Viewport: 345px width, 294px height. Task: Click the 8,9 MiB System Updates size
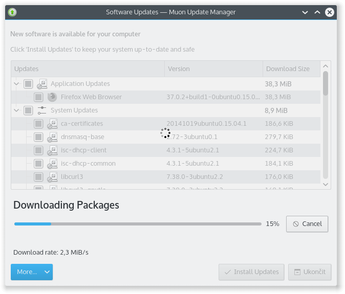276,110
